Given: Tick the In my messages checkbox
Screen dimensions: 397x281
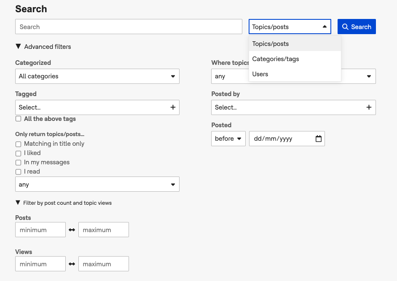Looking at the screenshot, I should [18, 163].
